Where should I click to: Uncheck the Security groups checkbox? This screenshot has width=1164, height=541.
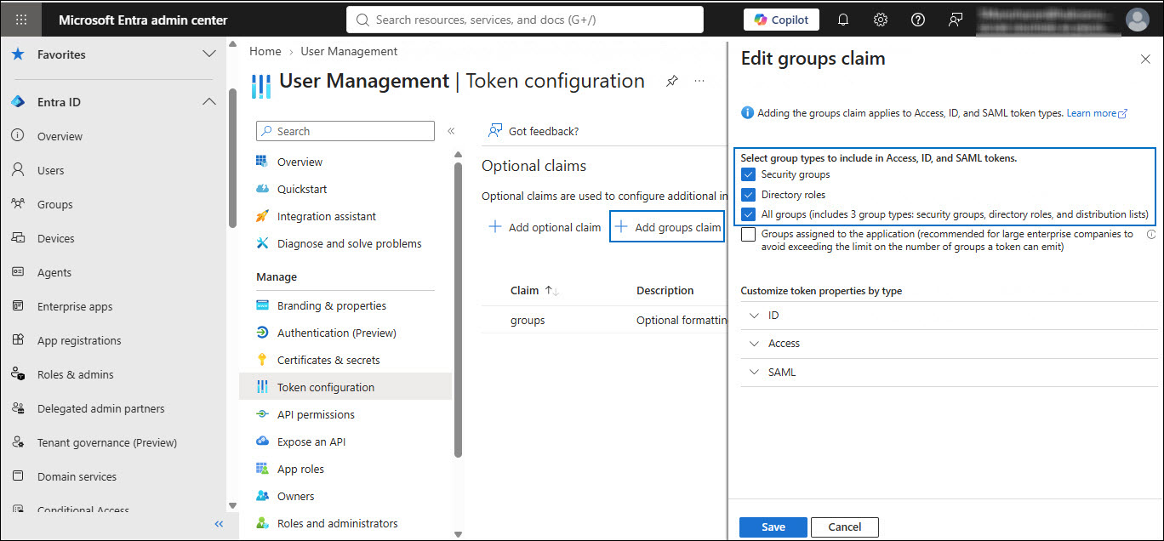749,174
